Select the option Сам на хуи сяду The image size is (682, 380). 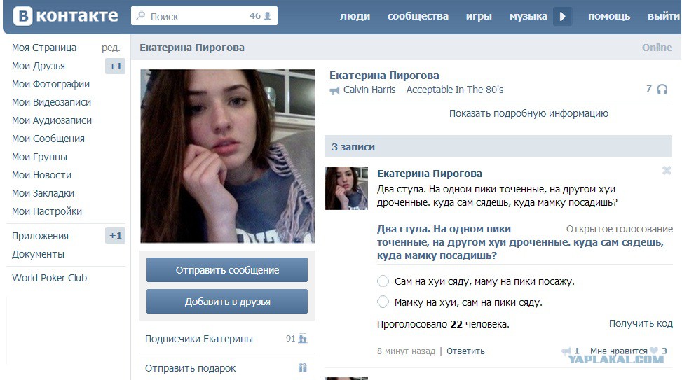click(383, 281)
